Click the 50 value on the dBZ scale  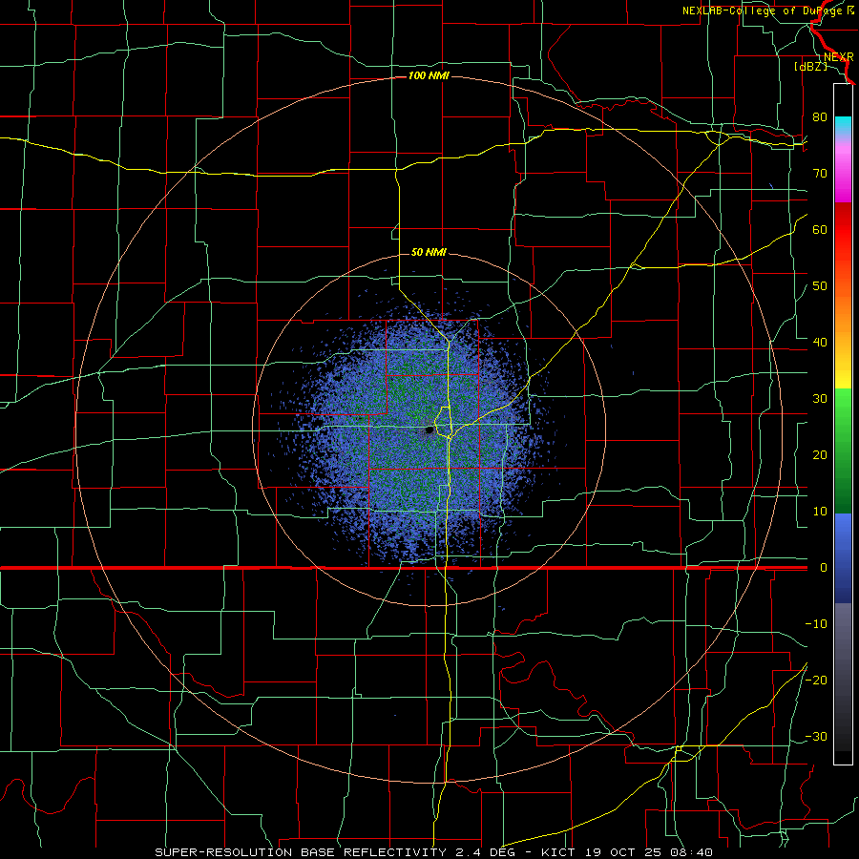pyautogui.click(x=820, y=286)
